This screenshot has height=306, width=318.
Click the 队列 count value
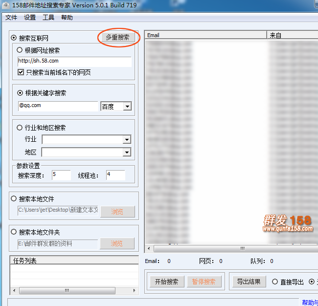click(x=272, y=261)
